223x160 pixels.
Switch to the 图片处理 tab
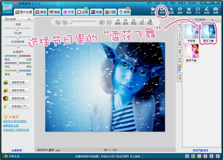[x=24, y=12]
